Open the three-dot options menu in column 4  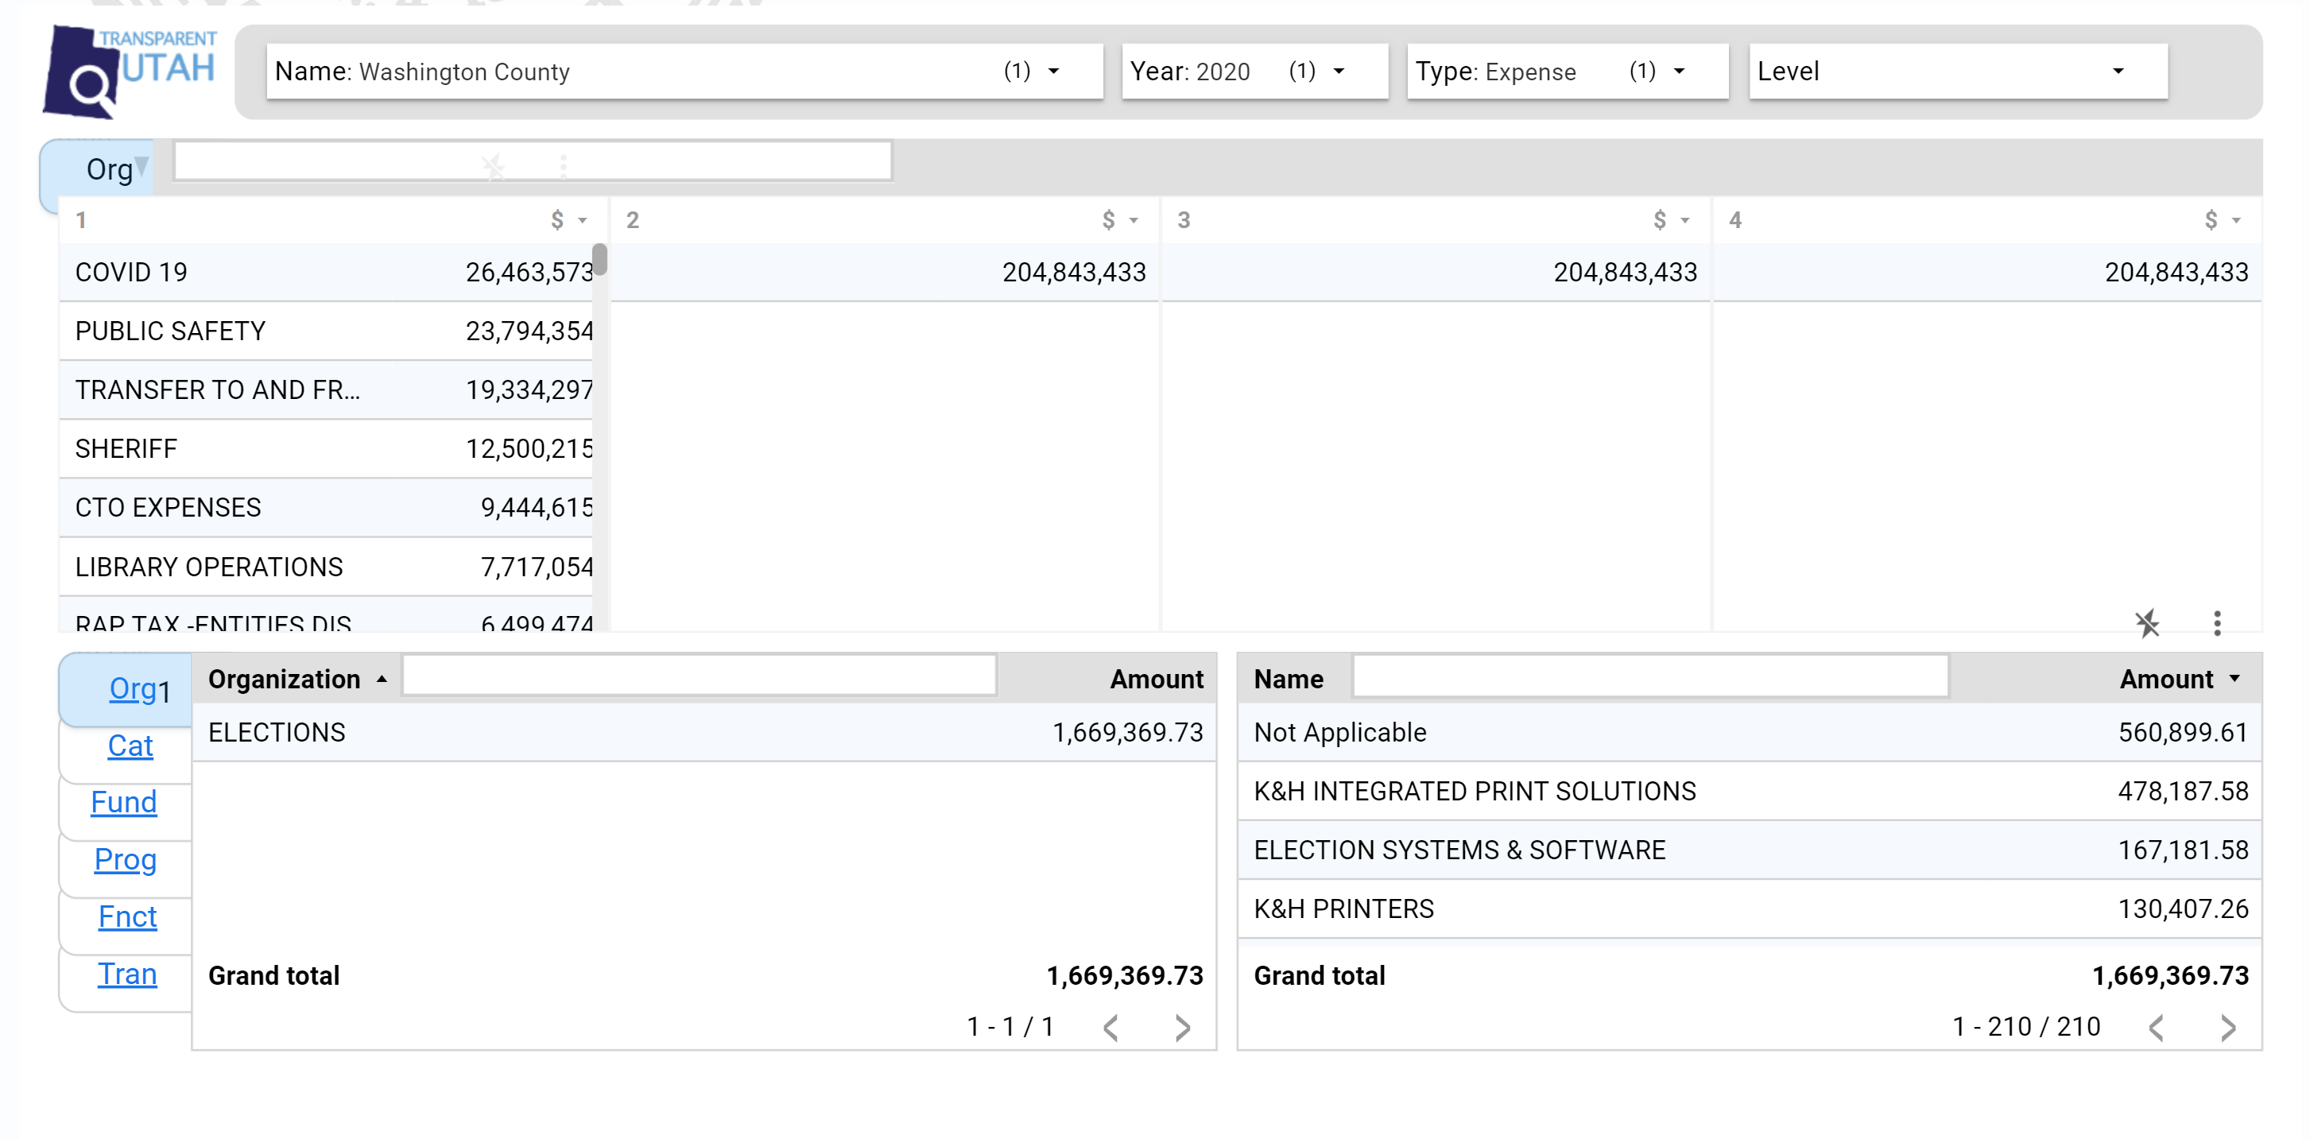click(2217, 623)
